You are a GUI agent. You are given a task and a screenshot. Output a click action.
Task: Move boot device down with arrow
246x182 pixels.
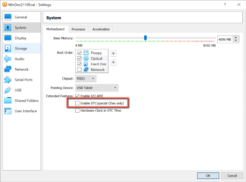[114, 62]
